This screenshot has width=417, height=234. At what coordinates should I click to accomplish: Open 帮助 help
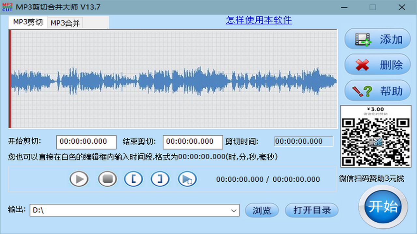coord(378,91)
